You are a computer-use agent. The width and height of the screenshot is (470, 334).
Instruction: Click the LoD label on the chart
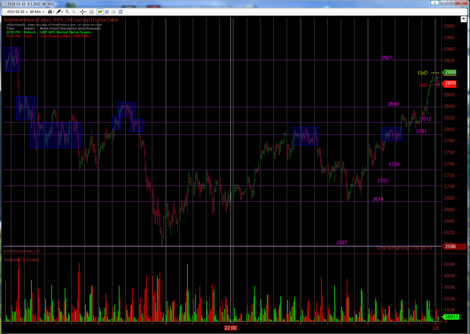423,85
